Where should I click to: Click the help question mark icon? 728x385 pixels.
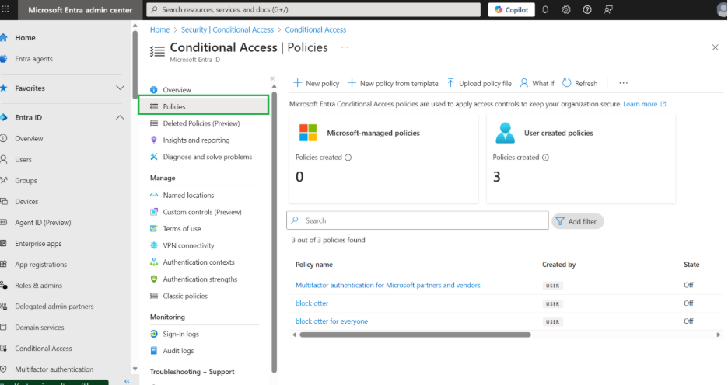pos(587,10)
